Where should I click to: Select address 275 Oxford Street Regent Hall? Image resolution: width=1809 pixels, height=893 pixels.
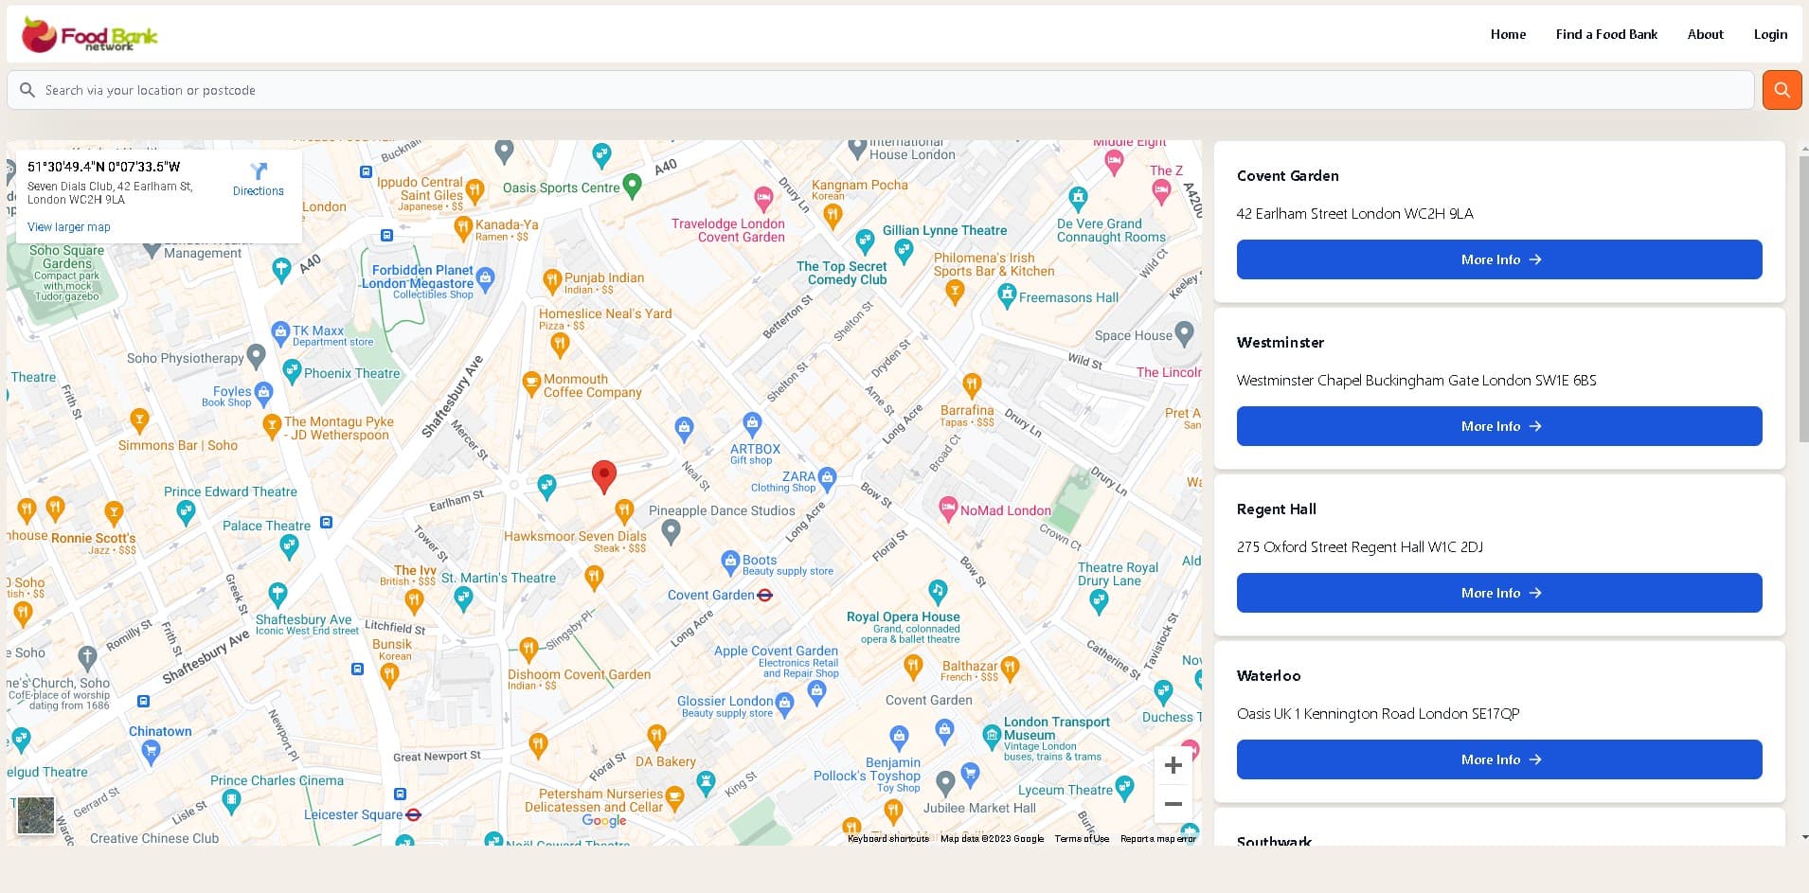coord(1360,547)
